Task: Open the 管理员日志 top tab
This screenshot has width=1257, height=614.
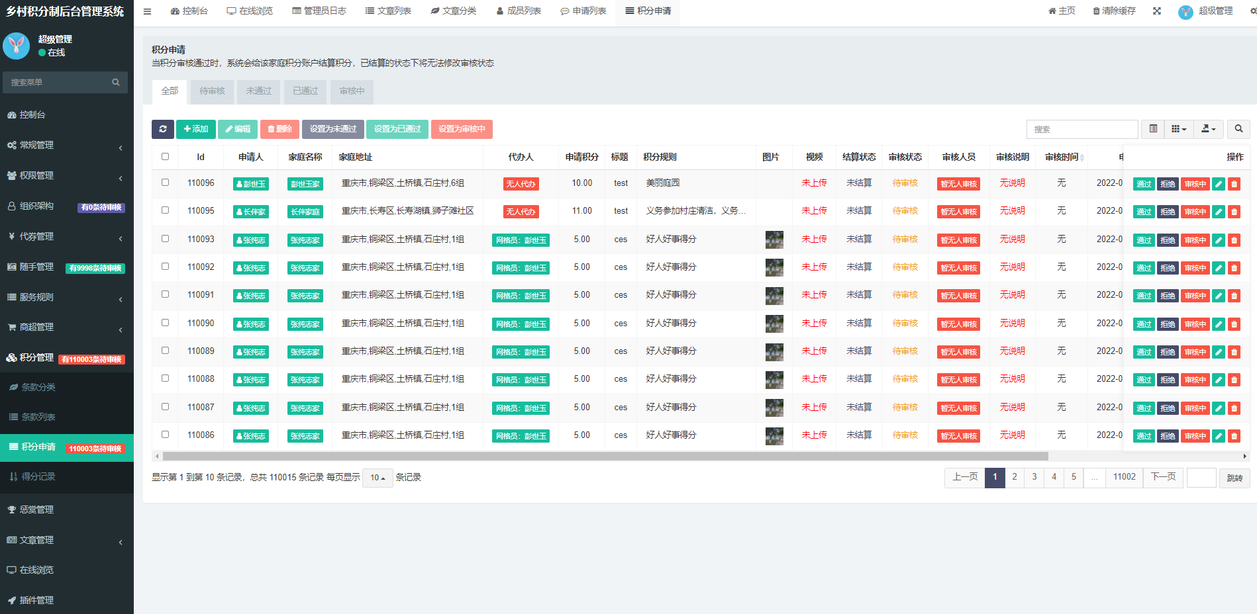Action: 319,11
